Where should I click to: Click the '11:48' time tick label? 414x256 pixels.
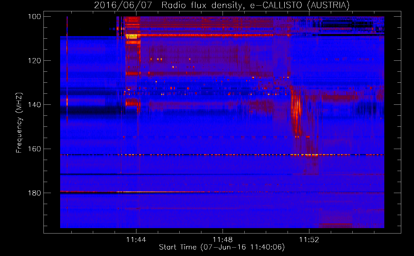pyautogui.click(x=223, y=240)
